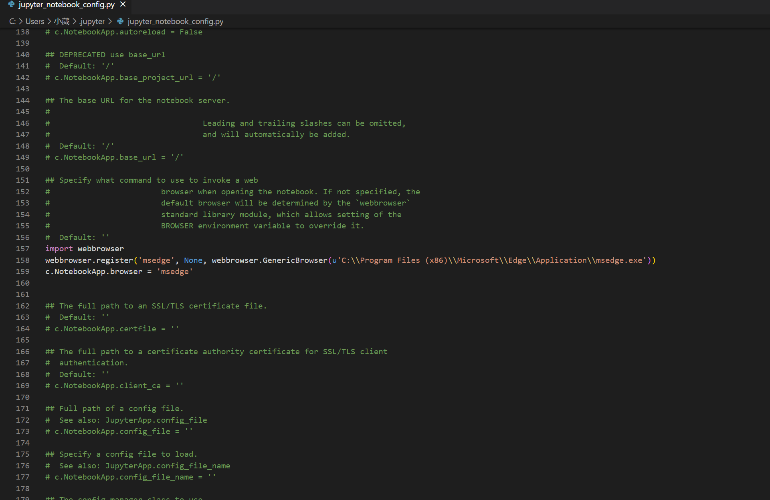
Task: Click '## Specify a config file to load.' comment
Action: pyautogui.click(x=121, y=454)
